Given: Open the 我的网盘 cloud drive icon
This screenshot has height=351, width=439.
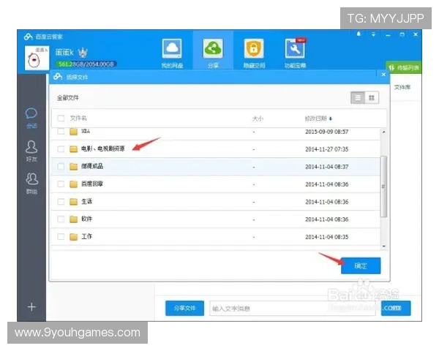Looking at the screenshot, I should point(172,49).
